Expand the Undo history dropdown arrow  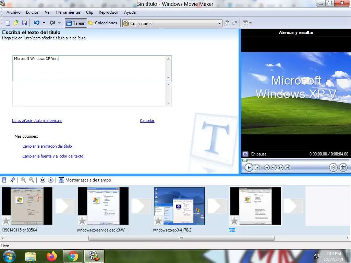(44, 23)
